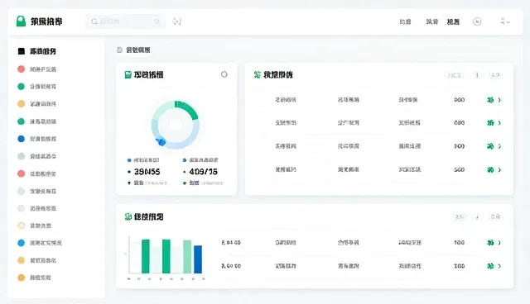This screenshot has height=304, width=530.
Task: Click the last pill button in the bottom card header
Action: point(495,216)
